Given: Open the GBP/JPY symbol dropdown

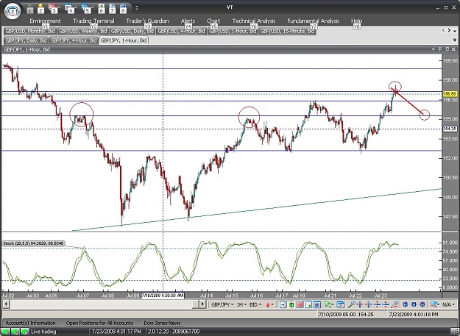Looking at the screenshot, I should [x=223, y=304].
